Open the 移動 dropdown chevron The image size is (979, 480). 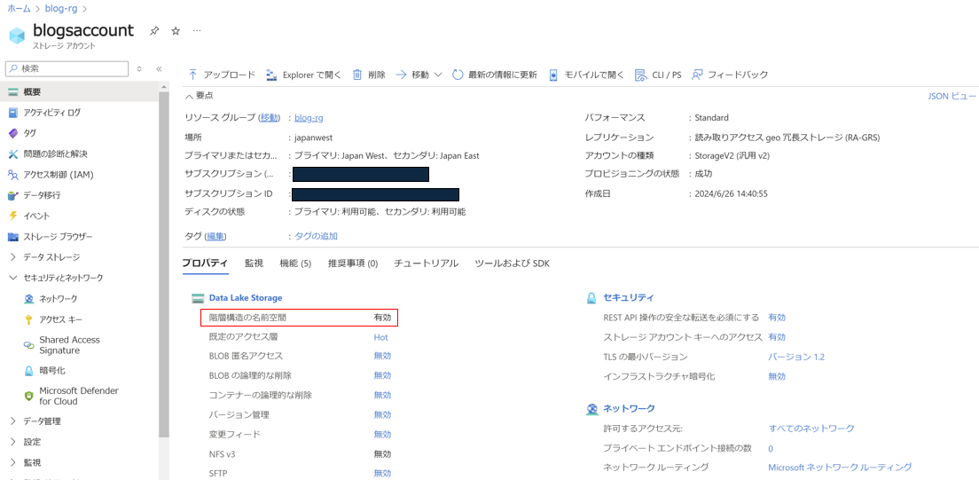point(438,75)
